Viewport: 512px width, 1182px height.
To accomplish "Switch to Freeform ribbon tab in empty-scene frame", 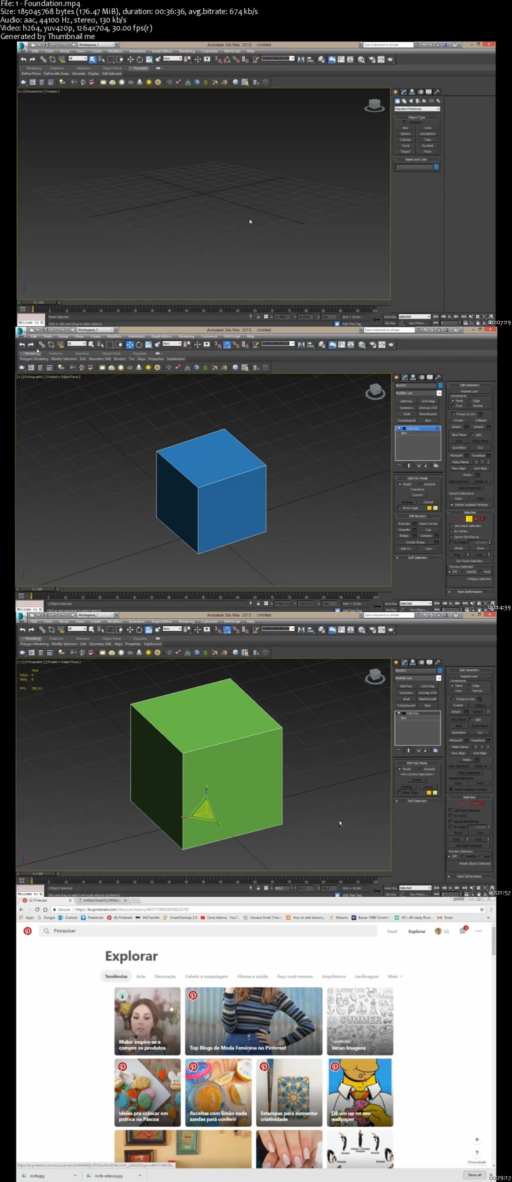I will pyautogui.click(x=57, y=68).
